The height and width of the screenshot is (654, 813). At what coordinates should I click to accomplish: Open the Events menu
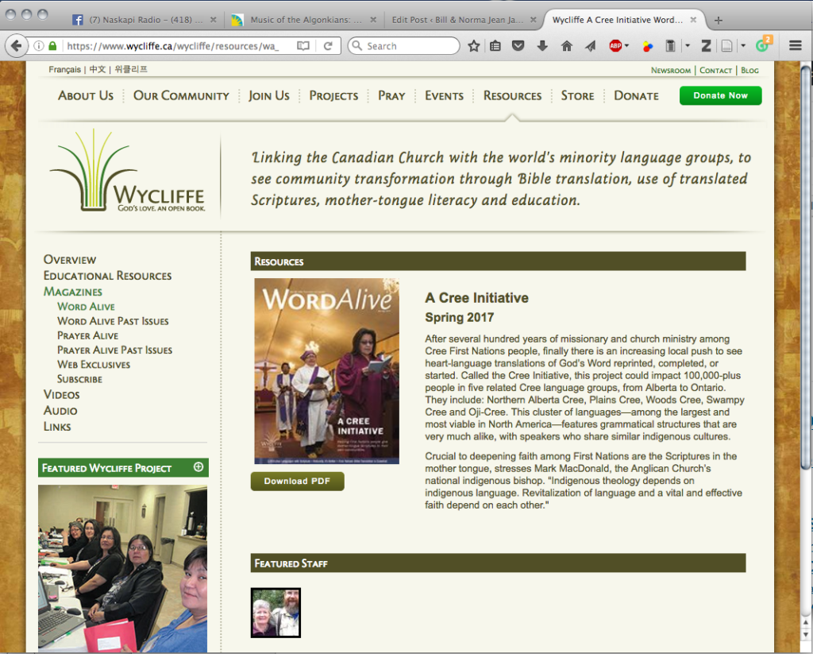pos(445,95)
